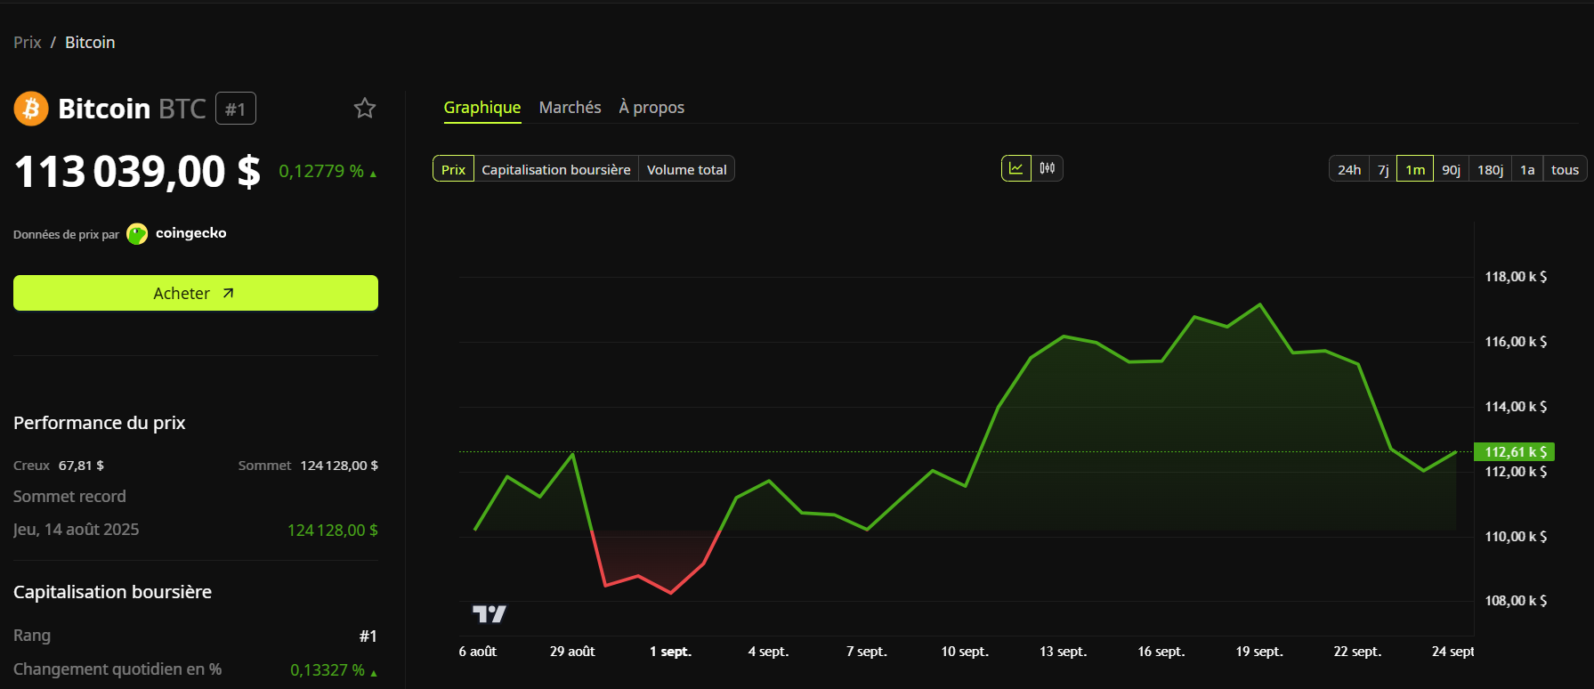Viewport: 1594px width, 689px height.
Task: Click the Acheter buy button
Action: click(x=196, y=293)
